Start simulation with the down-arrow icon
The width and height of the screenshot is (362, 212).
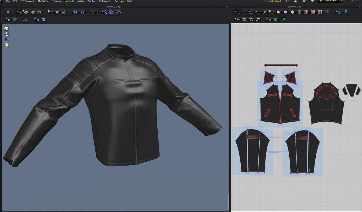click(x=8, y=12)
